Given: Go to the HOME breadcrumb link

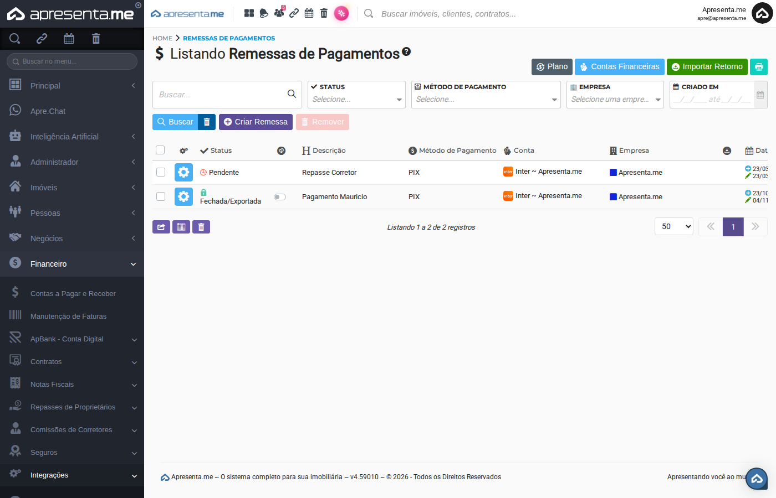Looking at the screenshot, I should point(162,38).
